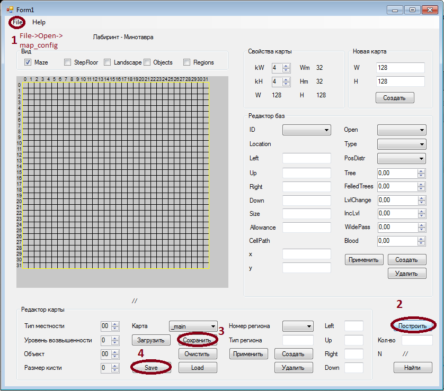The width and height of the screenshot is (444, 391).
Task: Open the File menu
Action: point(17,22)
